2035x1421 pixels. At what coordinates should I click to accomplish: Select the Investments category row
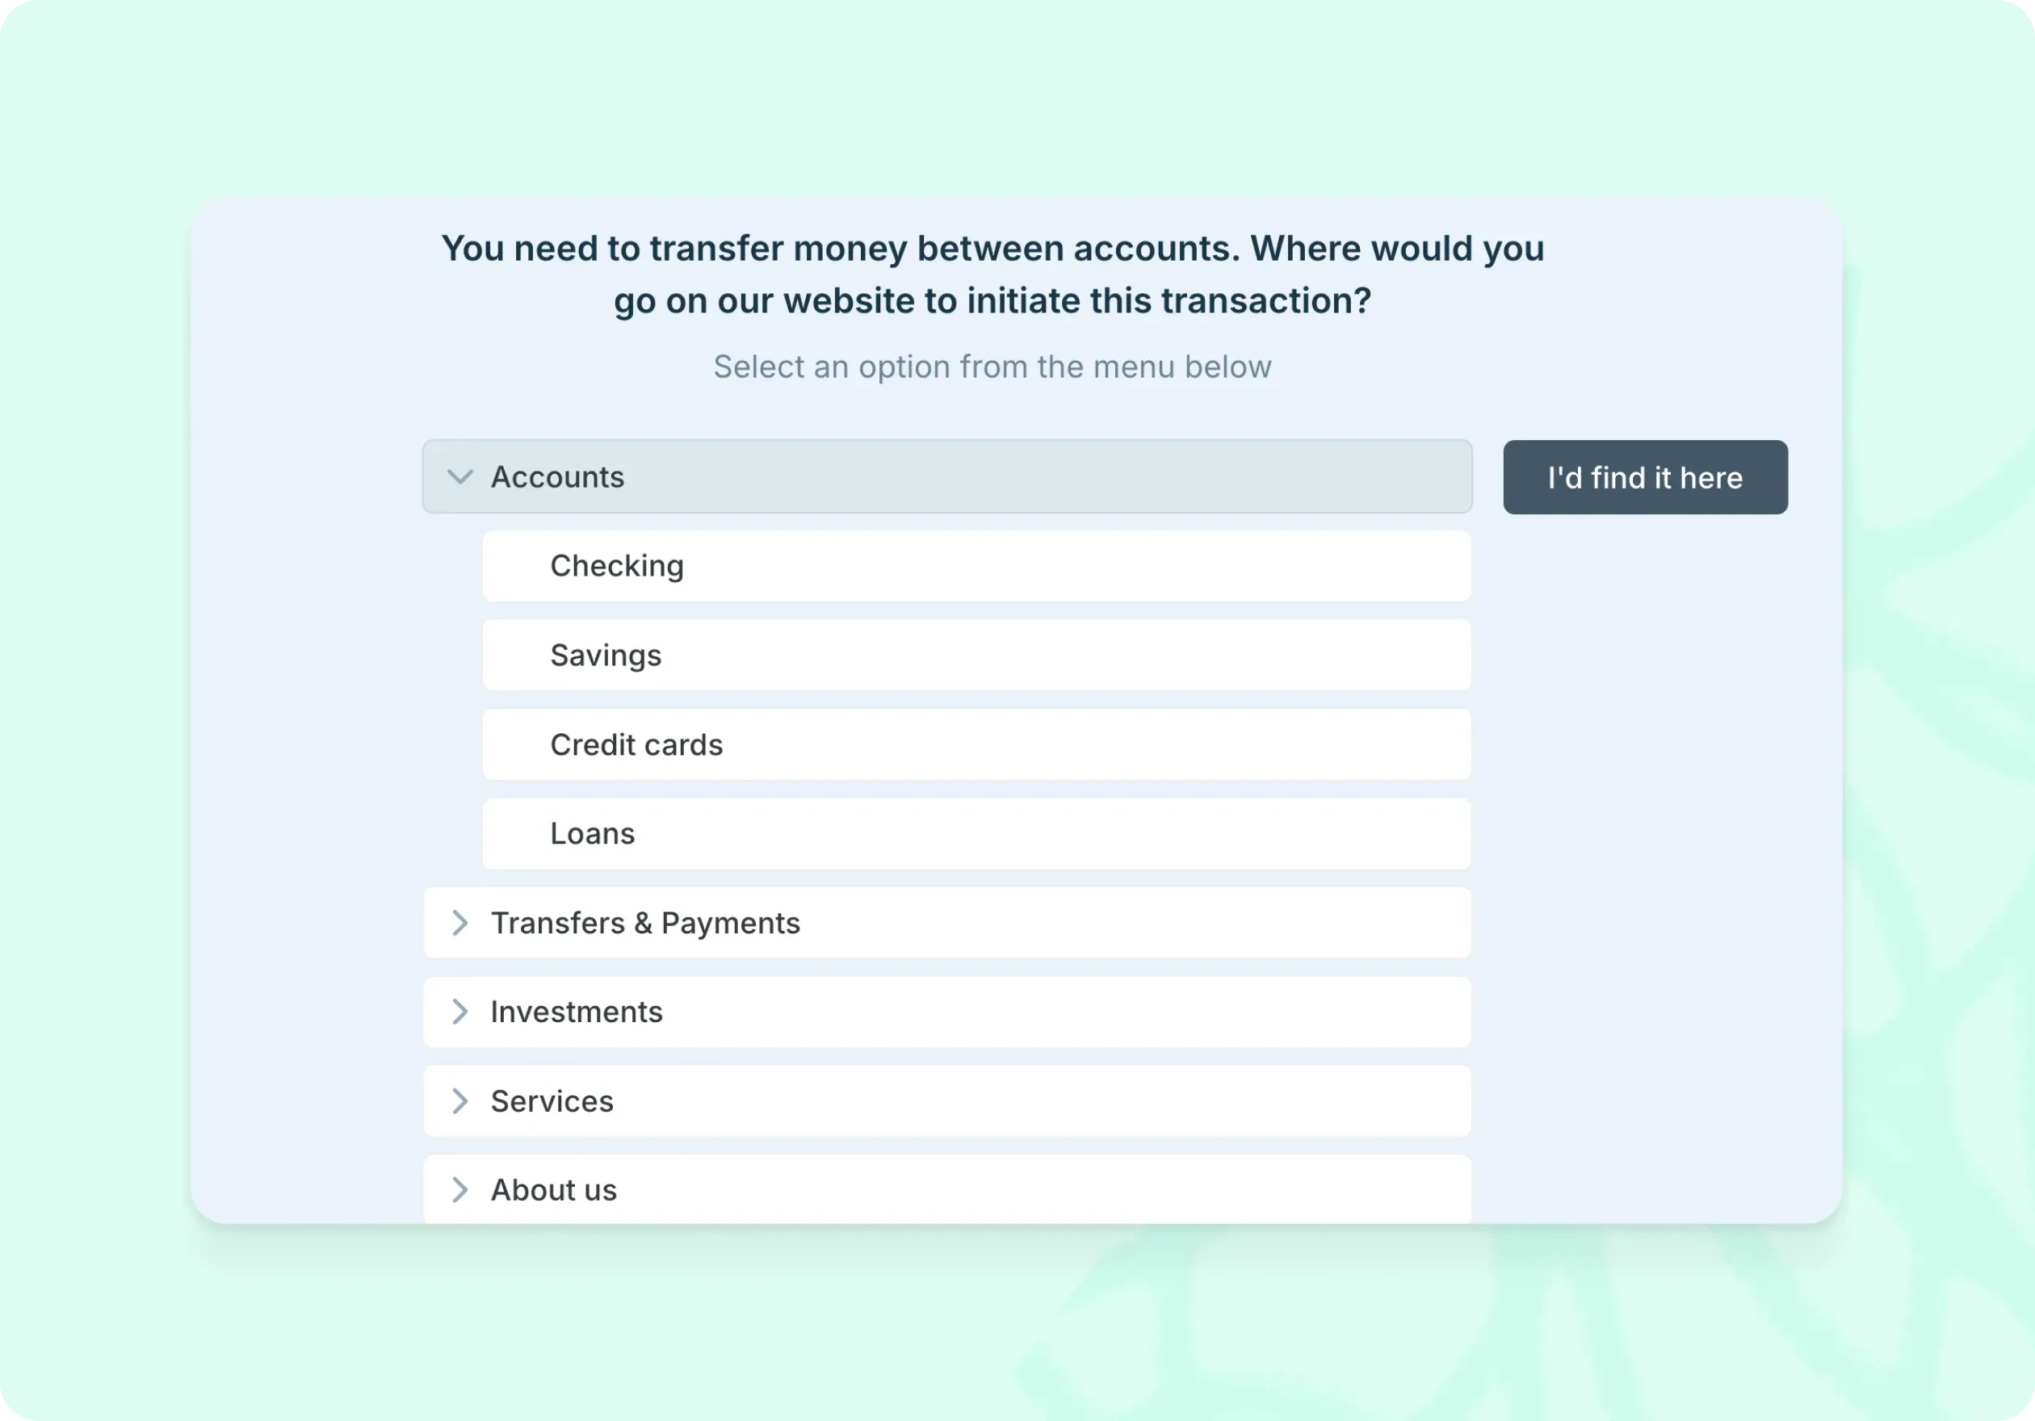click(946, 1012)
